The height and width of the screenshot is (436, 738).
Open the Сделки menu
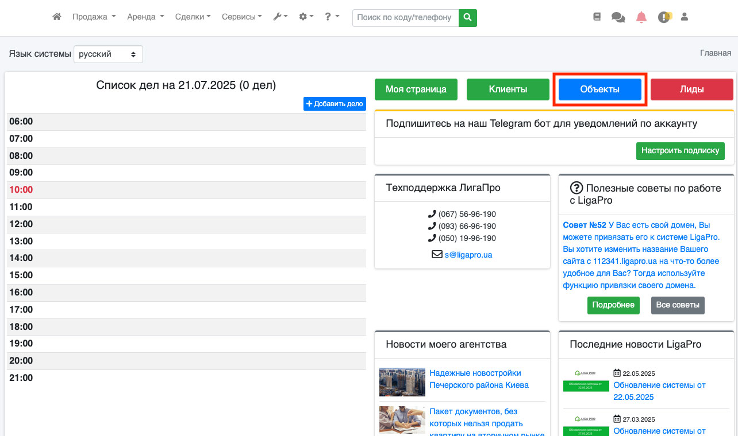(x=193, y=17)
